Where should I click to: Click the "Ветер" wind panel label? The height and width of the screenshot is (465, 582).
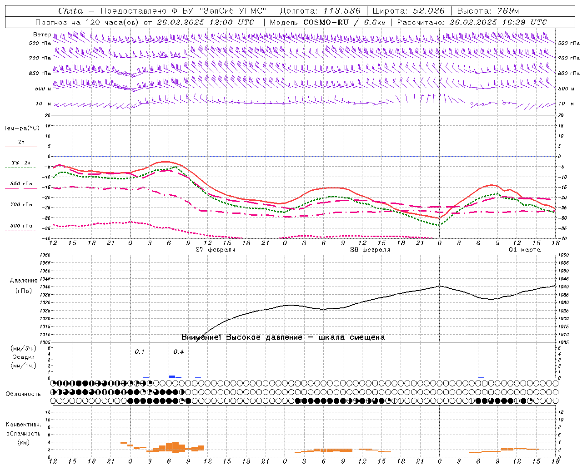coord(42,35)
